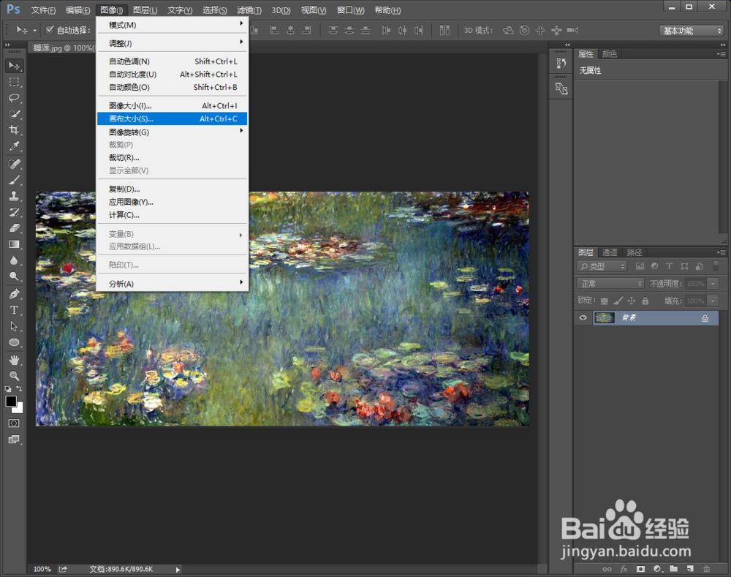Viewport: 731px width, 577px height.
Task: Toggle adjustment layer filter icon
Action: tap(654, 266)
